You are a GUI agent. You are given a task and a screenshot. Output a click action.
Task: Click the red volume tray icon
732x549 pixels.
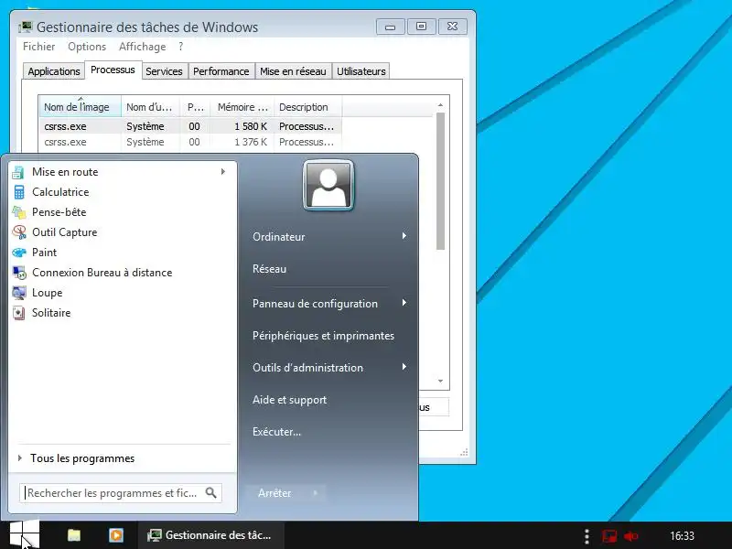tap(631, 536)
